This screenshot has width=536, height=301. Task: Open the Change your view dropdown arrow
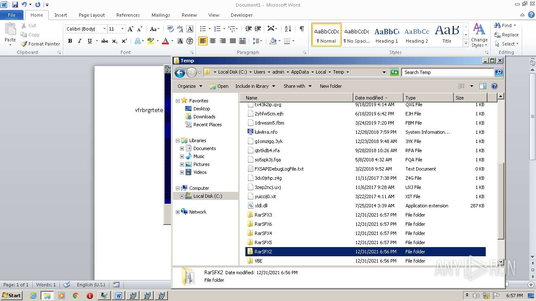tap(472, 86)
